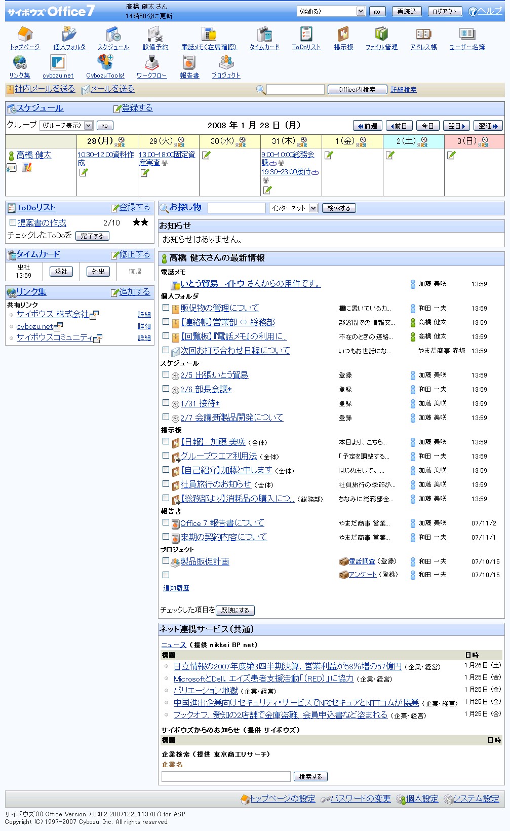This screenshot has width=510, height=831.
Task: Open the タイムカード icon in top menu
Action: pyautogui.click(x=264, y=34)
